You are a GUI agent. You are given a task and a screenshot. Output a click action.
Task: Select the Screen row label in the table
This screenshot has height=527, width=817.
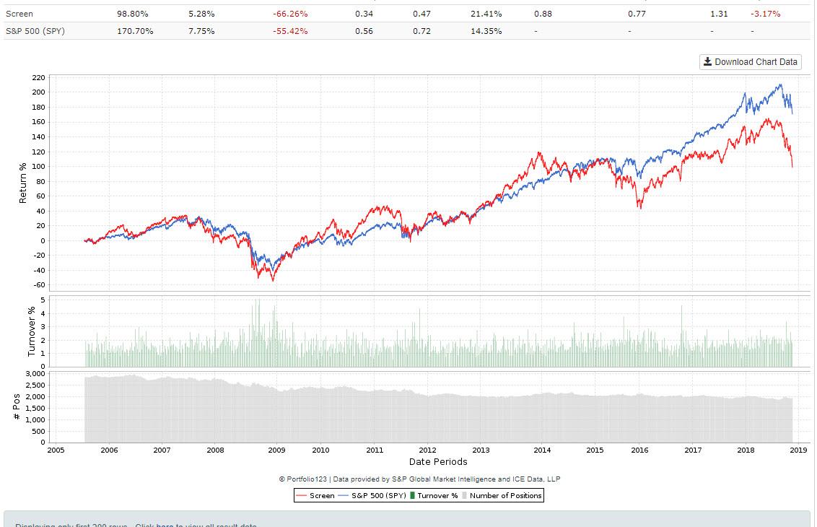pos(19,14)
